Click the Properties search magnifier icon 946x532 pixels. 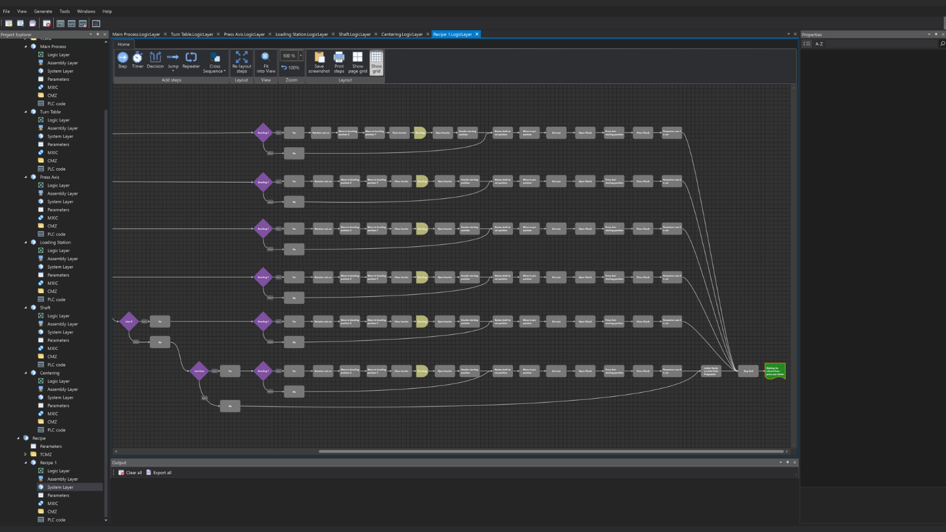(942, 44)
